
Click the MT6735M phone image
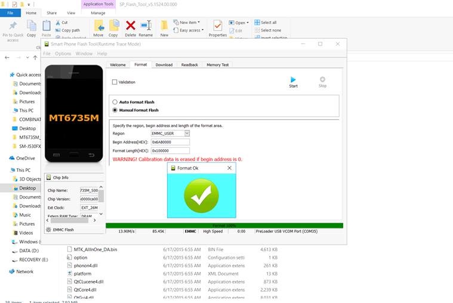coord(74,113)
